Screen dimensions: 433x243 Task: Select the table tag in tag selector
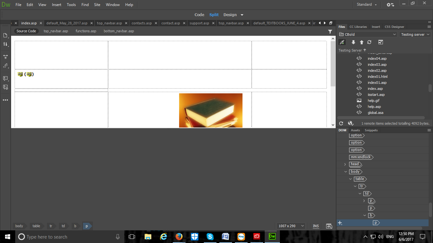(x=36, y=226)
